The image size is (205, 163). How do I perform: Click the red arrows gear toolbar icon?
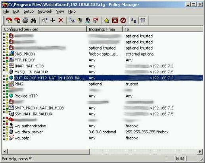[x=96, y=20]
